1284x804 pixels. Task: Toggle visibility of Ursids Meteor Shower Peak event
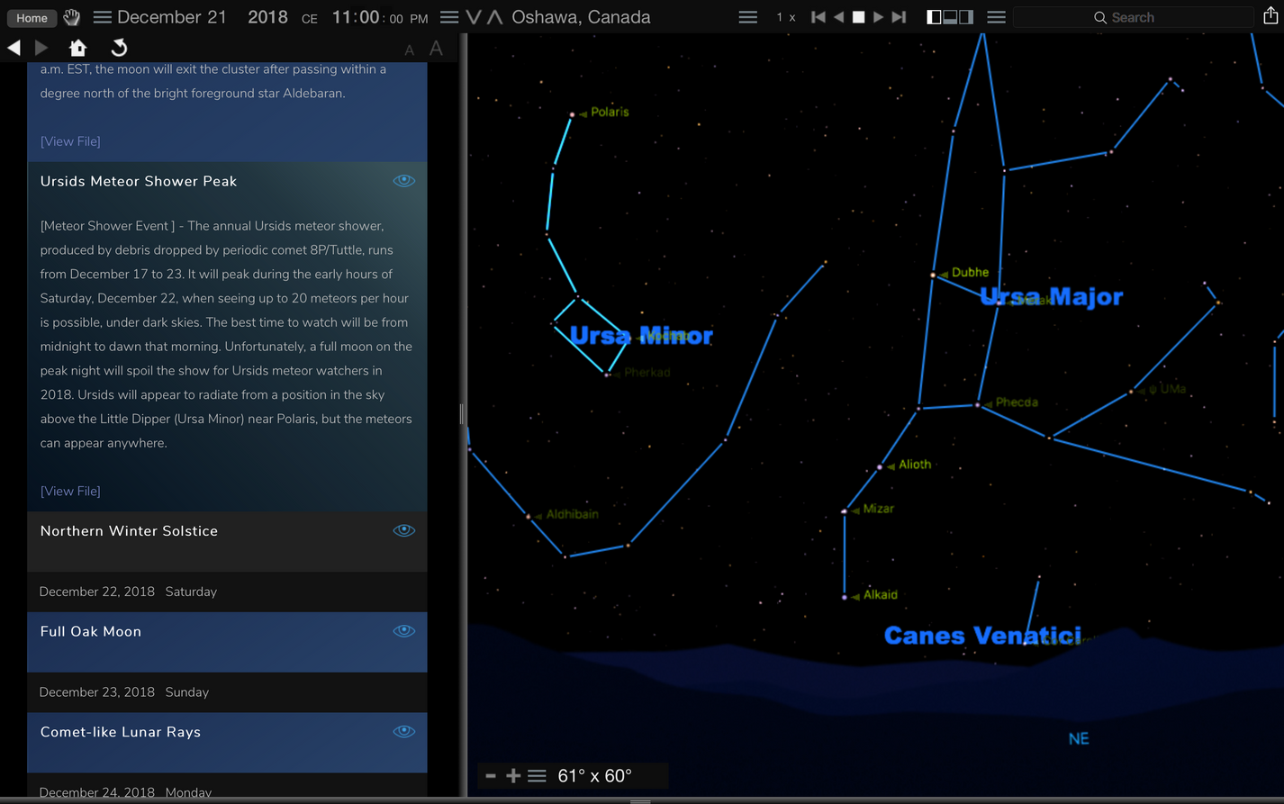(x=403, y=180)
